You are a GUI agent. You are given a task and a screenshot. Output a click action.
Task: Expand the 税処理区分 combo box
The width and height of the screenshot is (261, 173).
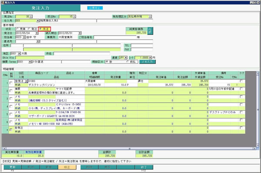click(150, 16)
